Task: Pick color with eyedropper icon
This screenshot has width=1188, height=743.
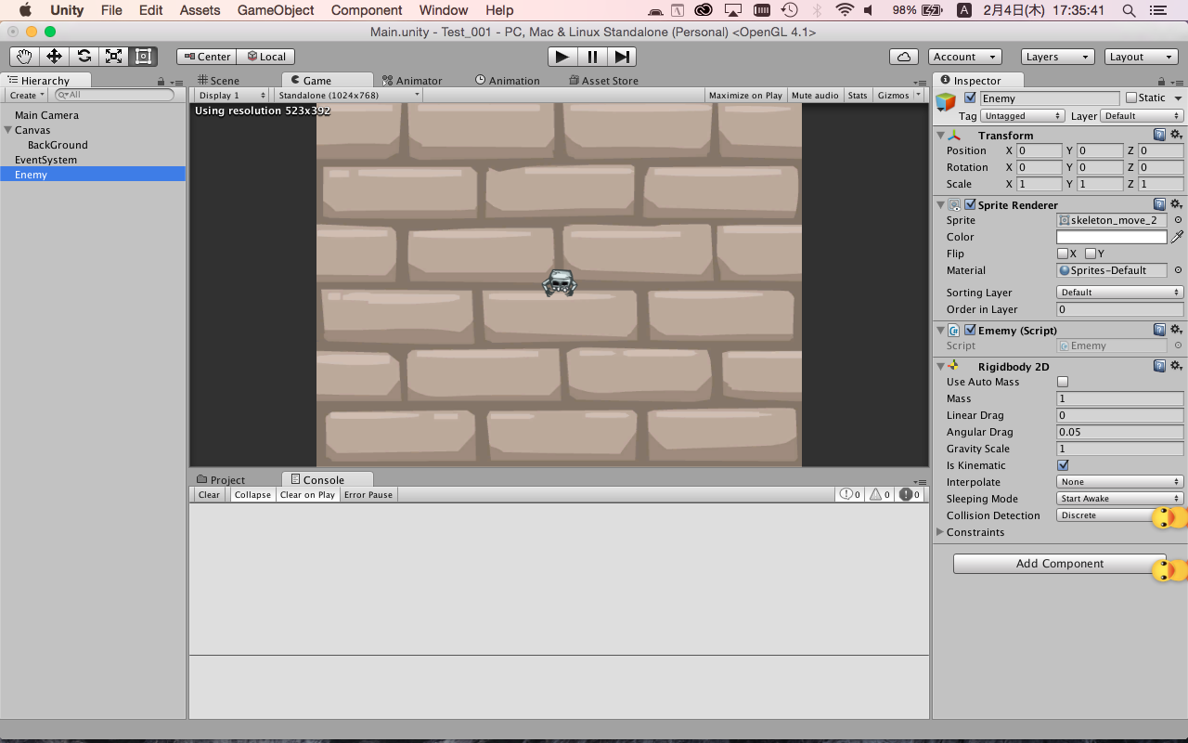Action: (1177, 237)
